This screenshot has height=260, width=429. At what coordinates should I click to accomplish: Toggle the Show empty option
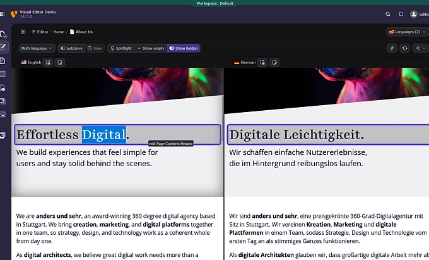coord(151,48)
